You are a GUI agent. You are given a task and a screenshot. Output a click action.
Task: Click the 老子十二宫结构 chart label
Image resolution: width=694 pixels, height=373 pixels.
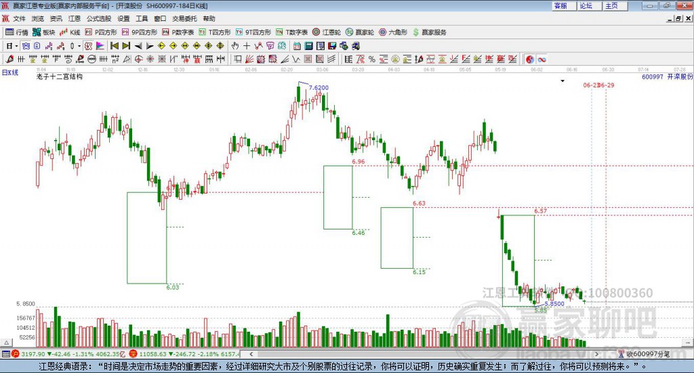[60, 76]
